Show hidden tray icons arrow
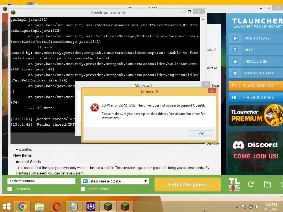Image resolution: width=283 pixels, height=212 pixels. (x=237, y=207)
